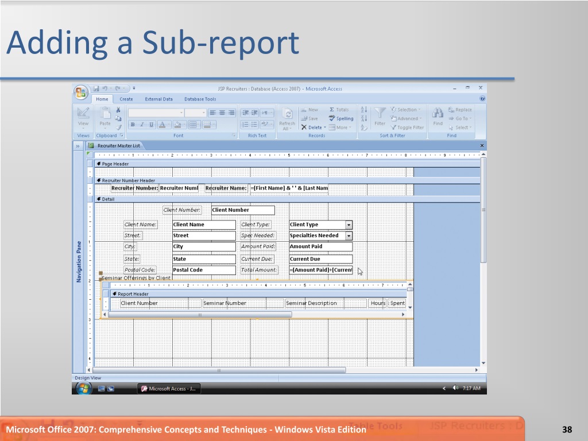Click the Format Painter brush icon
Screen dimensions: 588x441
(x=119, y=127)
